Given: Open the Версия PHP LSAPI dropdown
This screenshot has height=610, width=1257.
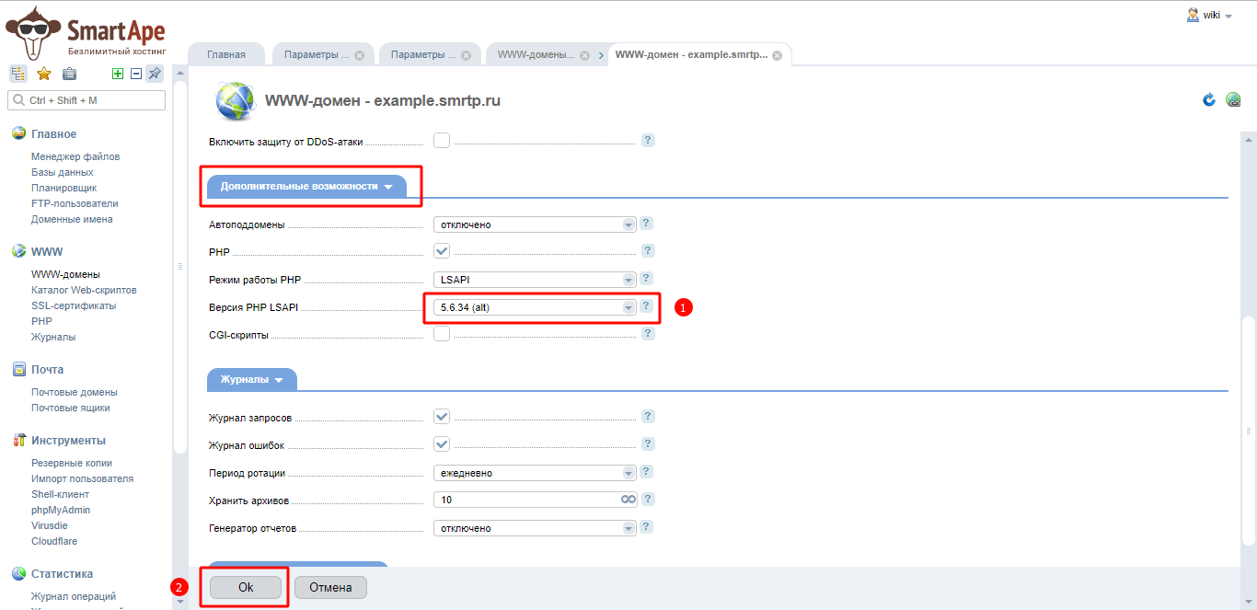Looking at the screenshot, I should point(535,307).
